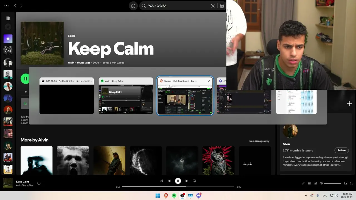The image size is (356, 200).
Task: Switch to the Discord window preview
Action: (244, 96)
